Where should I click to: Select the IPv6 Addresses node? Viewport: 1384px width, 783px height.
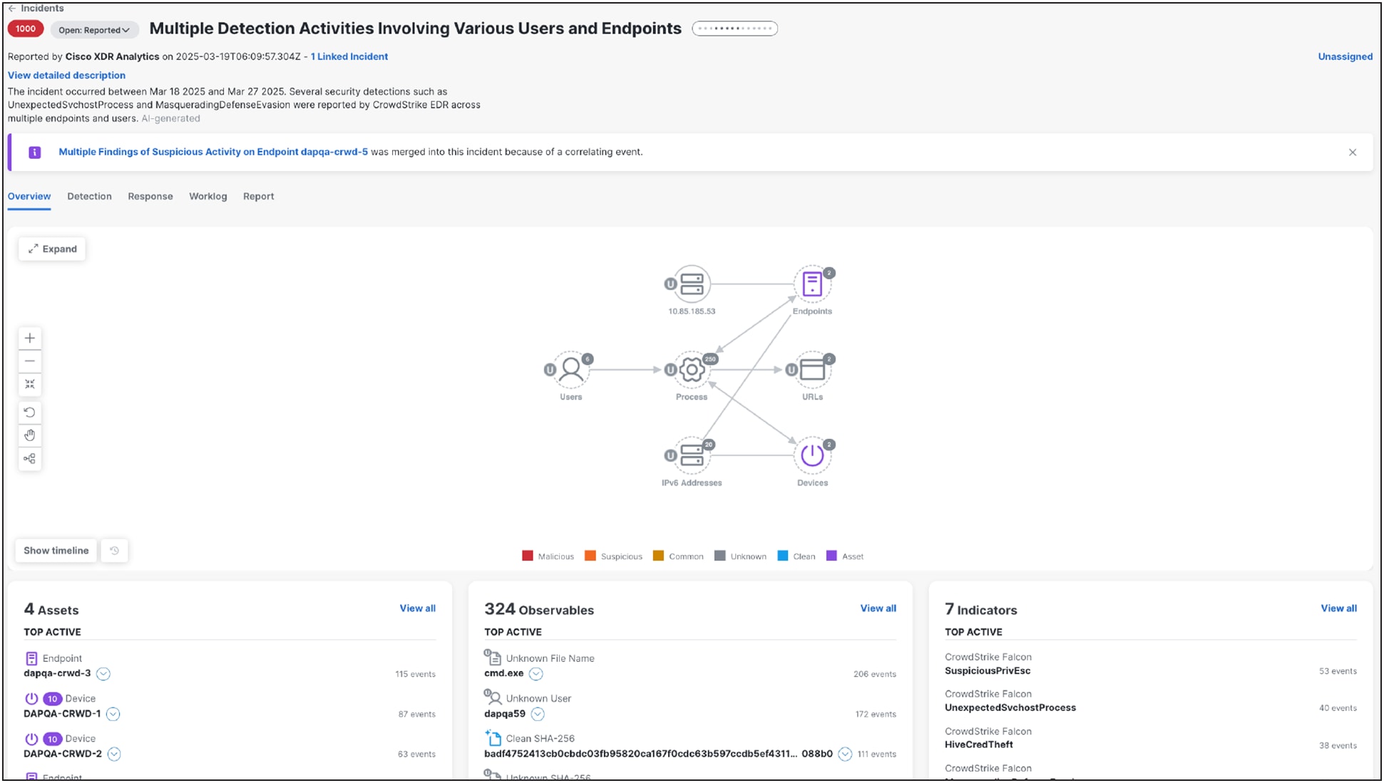click(692, 455)
